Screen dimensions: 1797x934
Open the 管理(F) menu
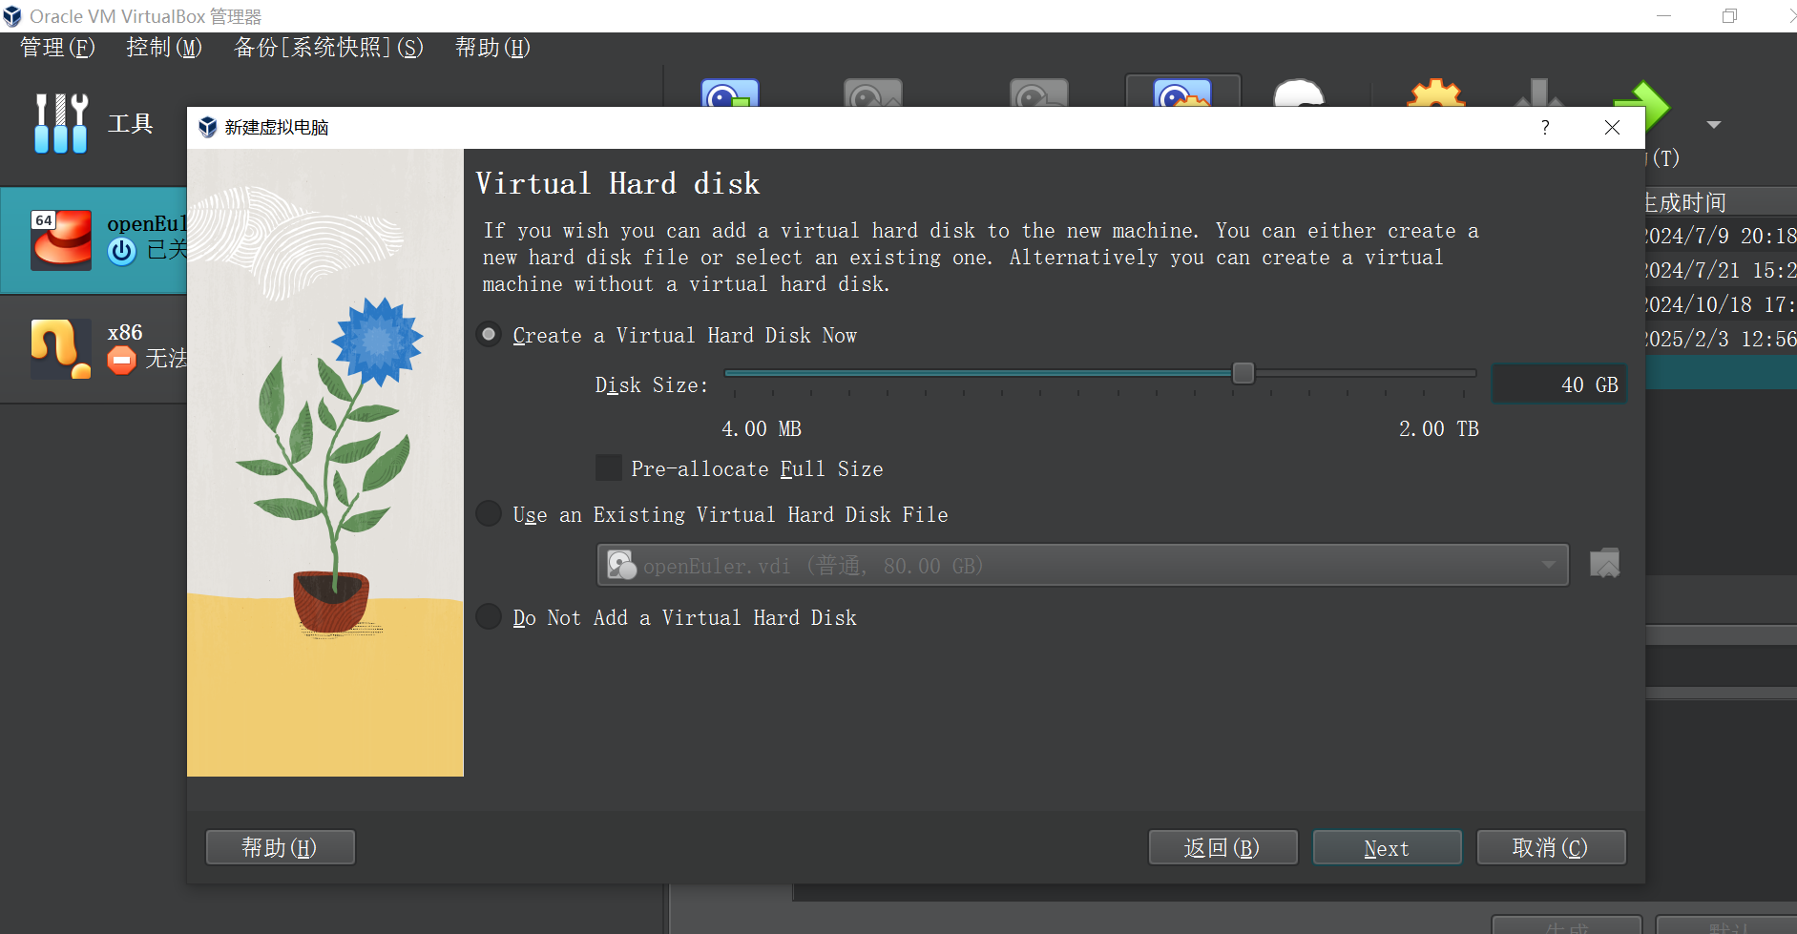(57, 48)
